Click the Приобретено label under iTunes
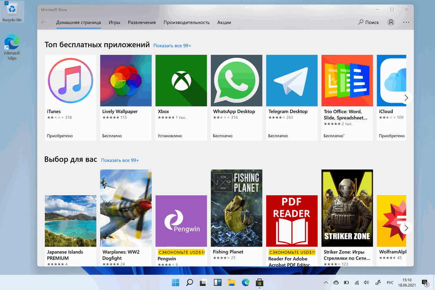The height and width of the screenshot is (290, 435). (x=60, y=136)
